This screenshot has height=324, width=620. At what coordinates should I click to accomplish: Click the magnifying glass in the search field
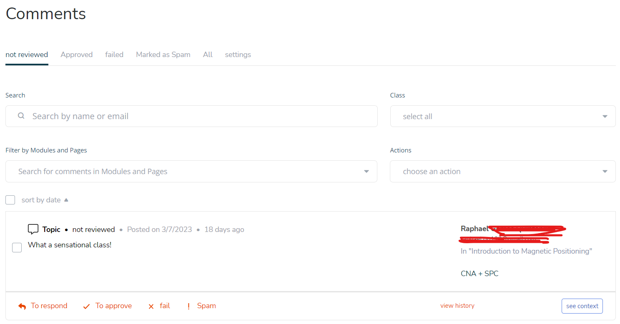pos(21,116)
